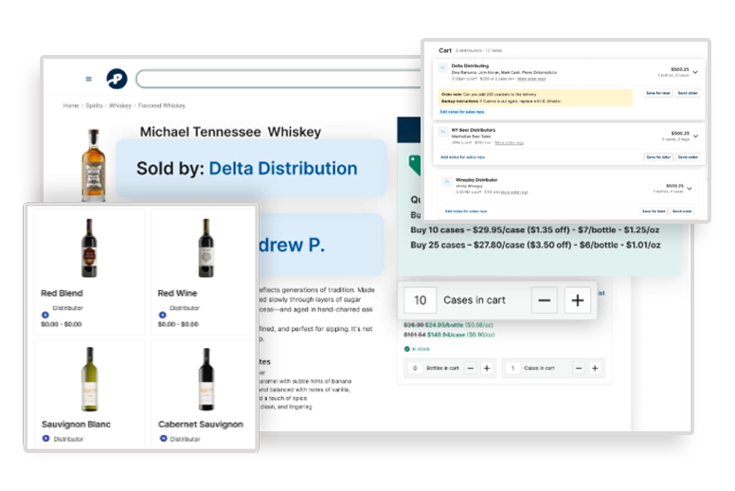Click the NY Beer Distributors logo icon
735x491 pixels.
click(x=444, y=132)
